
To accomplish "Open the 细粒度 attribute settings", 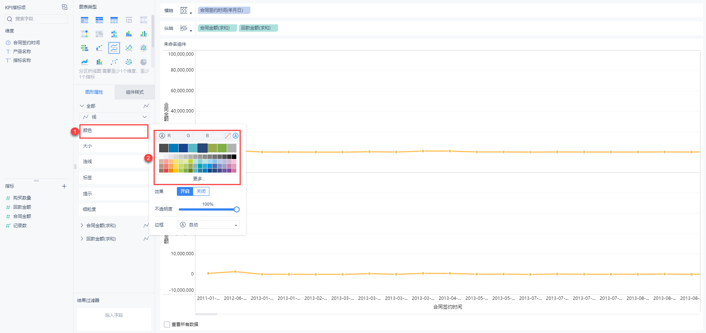I will click(114, 209).
